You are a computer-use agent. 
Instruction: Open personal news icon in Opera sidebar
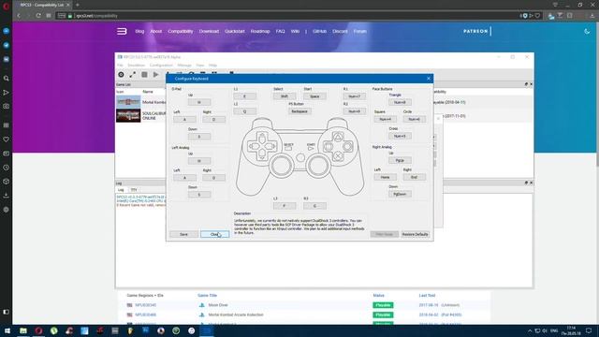click(7, 154)
